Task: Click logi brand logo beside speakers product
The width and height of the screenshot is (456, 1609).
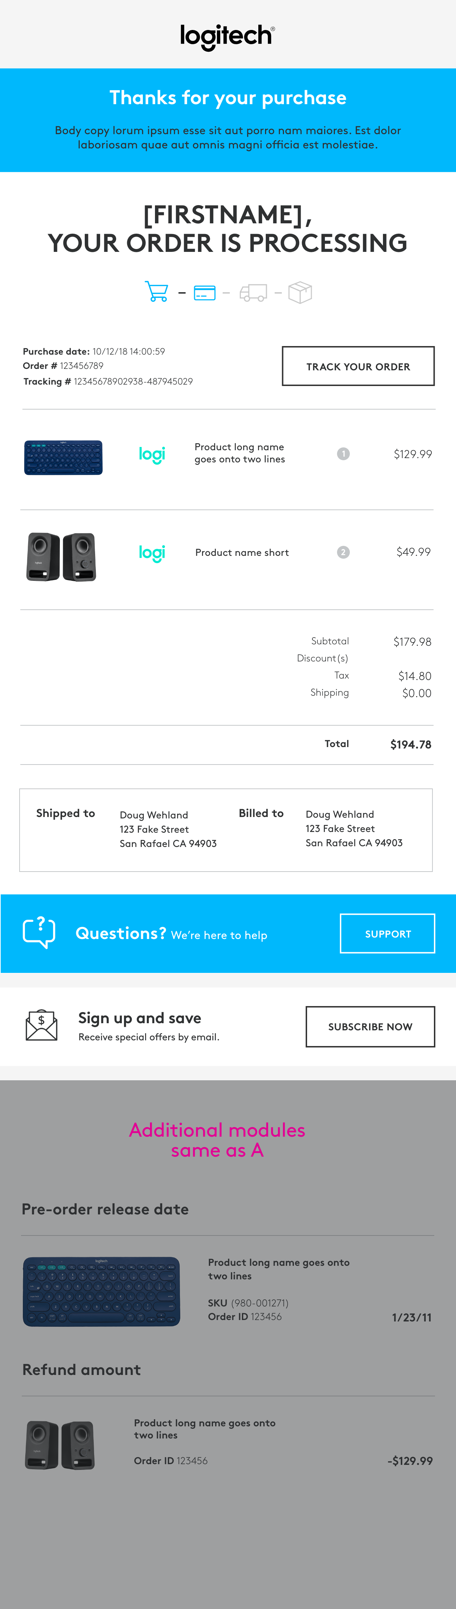Action: [151, 553]
